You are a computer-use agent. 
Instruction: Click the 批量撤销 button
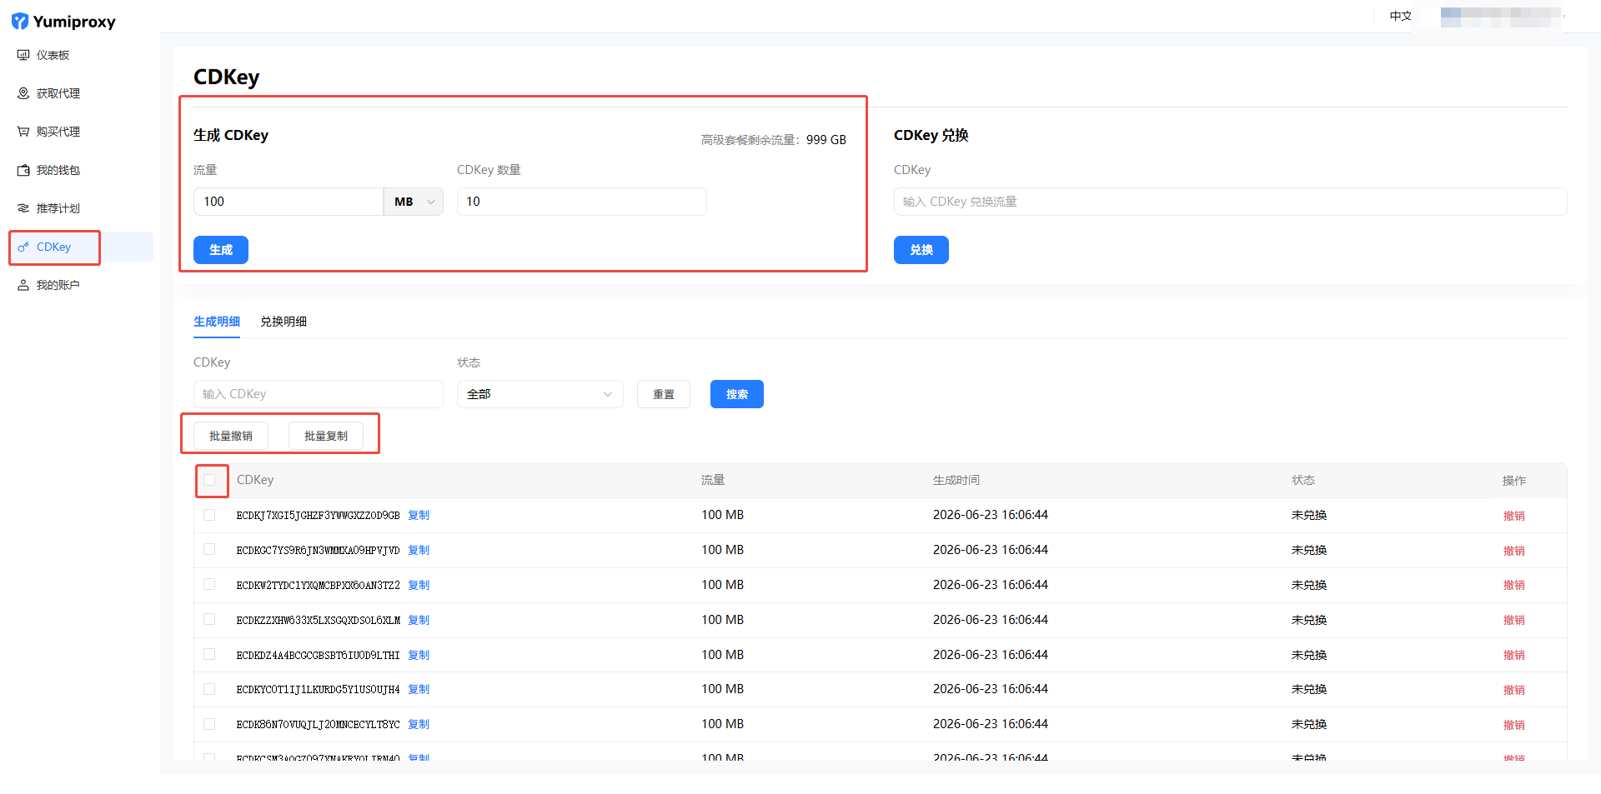click(x=231, y=436)
